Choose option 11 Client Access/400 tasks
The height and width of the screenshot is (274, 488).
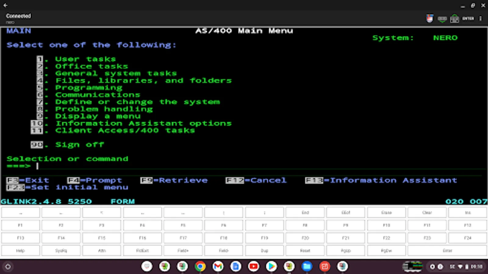coord(113,130)
